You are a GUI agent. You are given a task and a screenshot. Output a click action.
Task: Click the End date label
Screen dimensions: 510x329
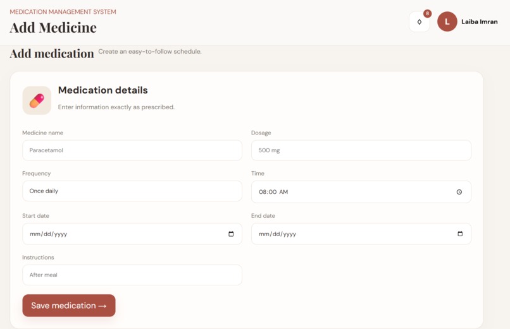263,216
